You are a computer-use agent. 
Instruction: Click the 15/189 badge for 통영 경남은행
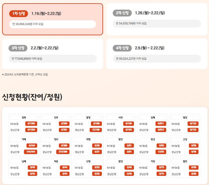96,130
